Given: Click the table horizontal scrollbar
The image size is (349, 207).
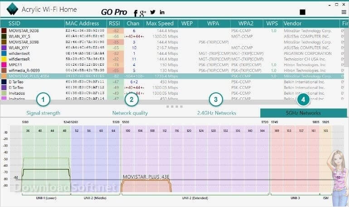Looking at the screenshot, I should click(x=173, y=102).
